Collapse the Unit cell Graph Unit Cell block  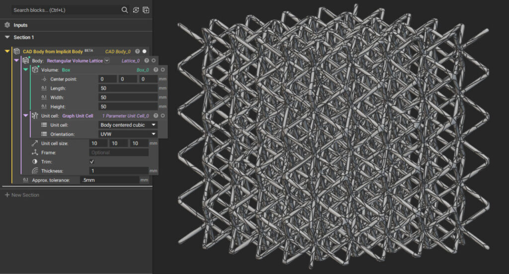[x=26, y=116]
